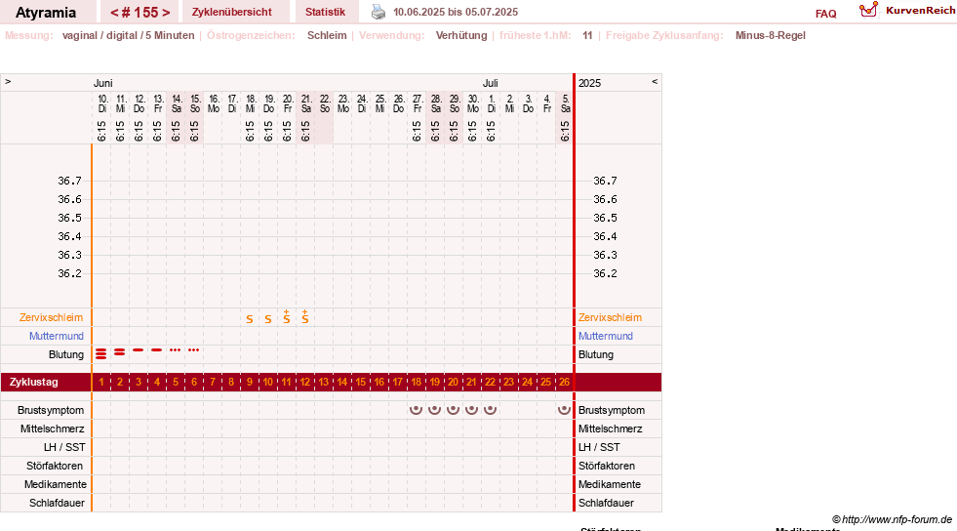
Task: Open the Statistik tab
Action: click(x=325, y=12)
